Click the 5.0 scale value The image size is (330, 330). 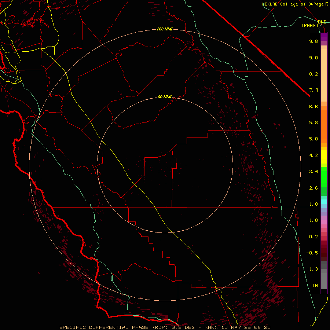click(313, 139)
